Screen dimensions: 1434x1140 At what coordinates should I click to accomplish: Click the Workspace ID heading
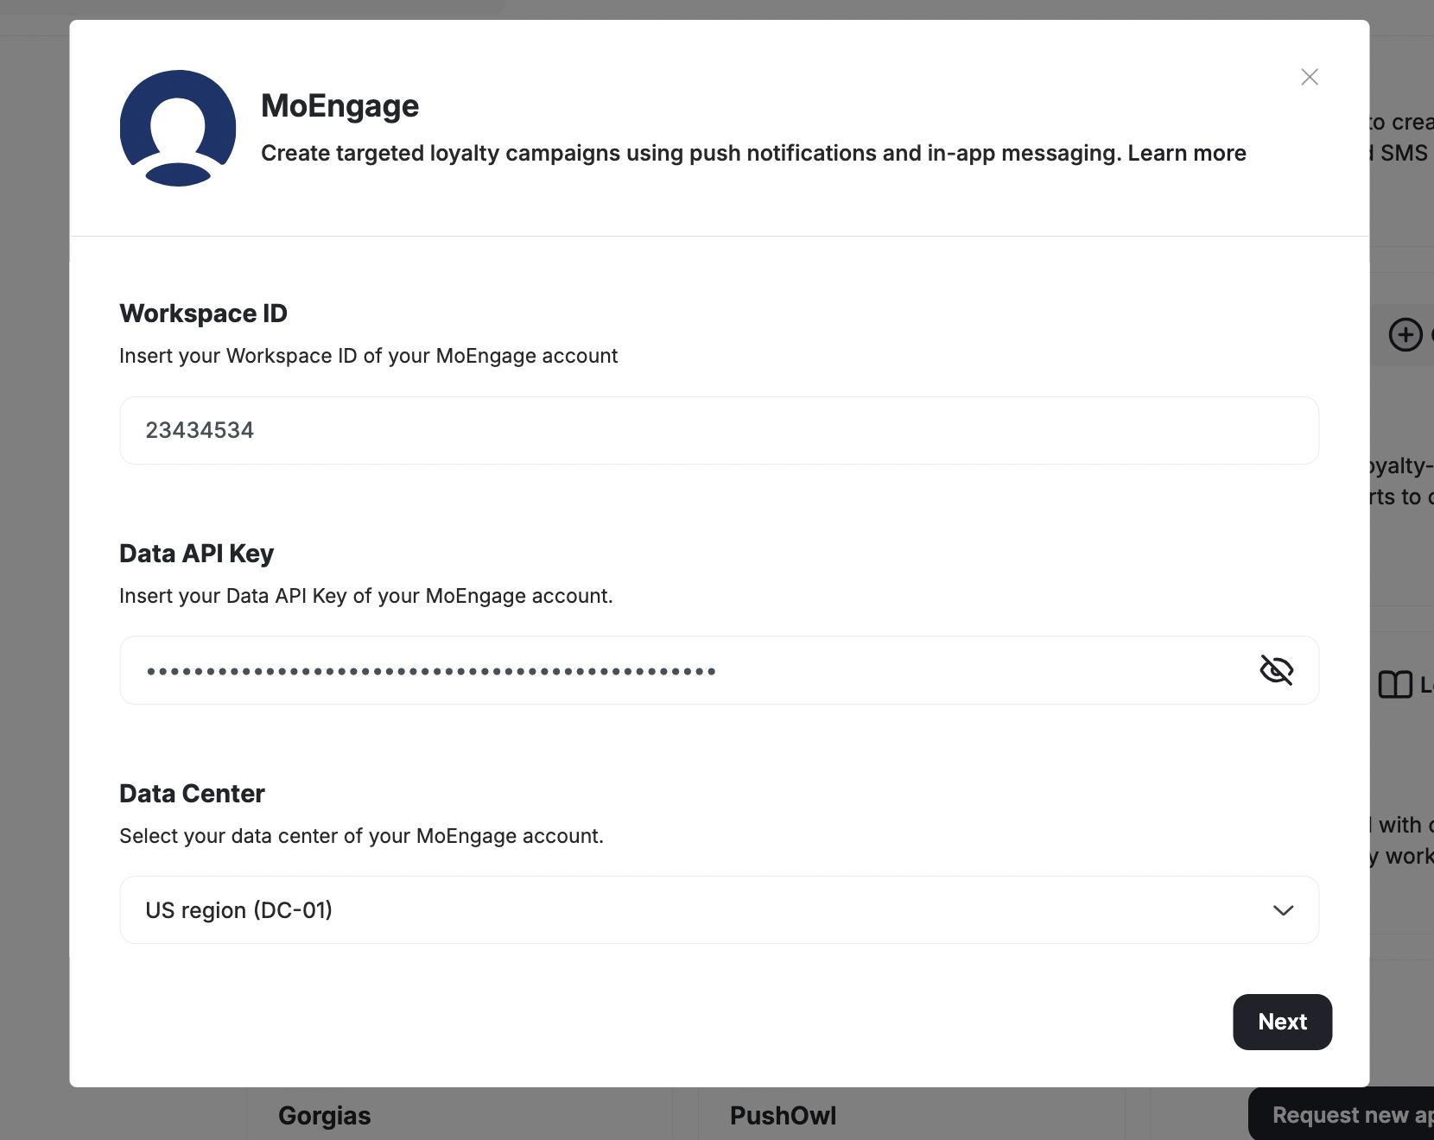point(203,313)
